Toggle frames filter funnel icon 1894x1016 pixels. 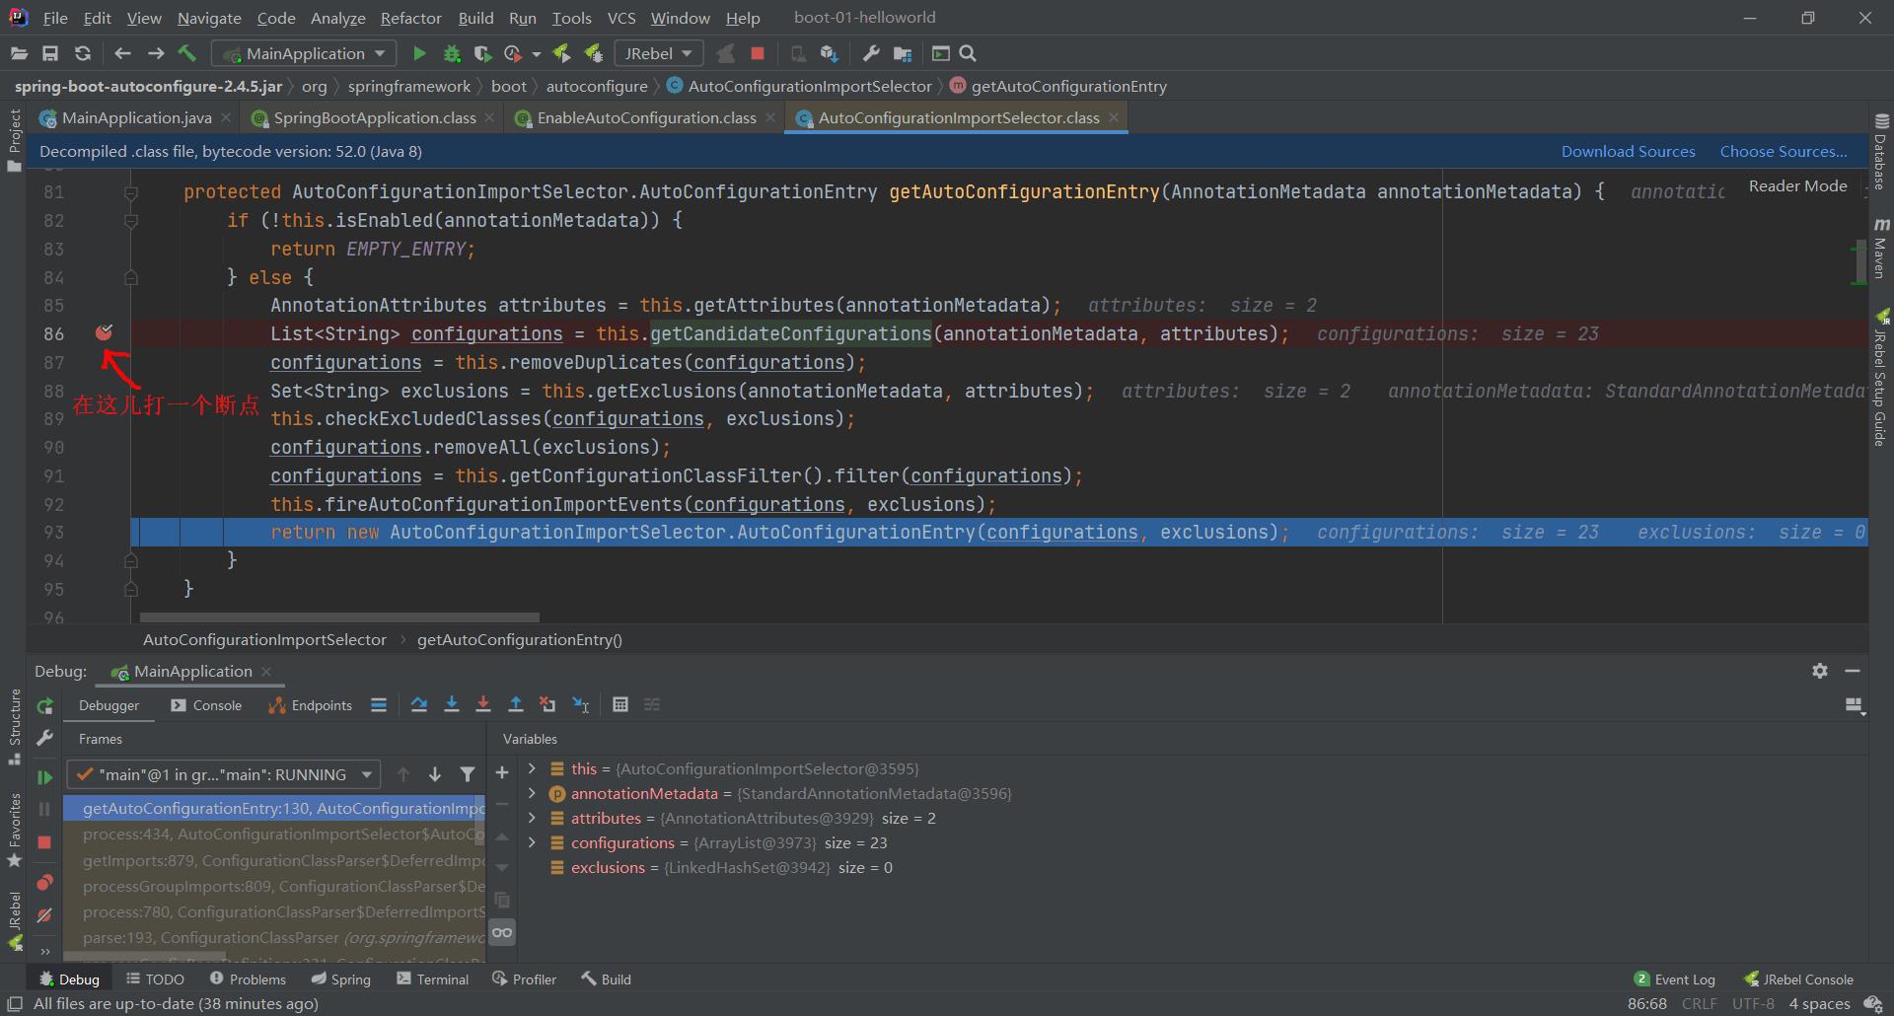click(468, 774)
